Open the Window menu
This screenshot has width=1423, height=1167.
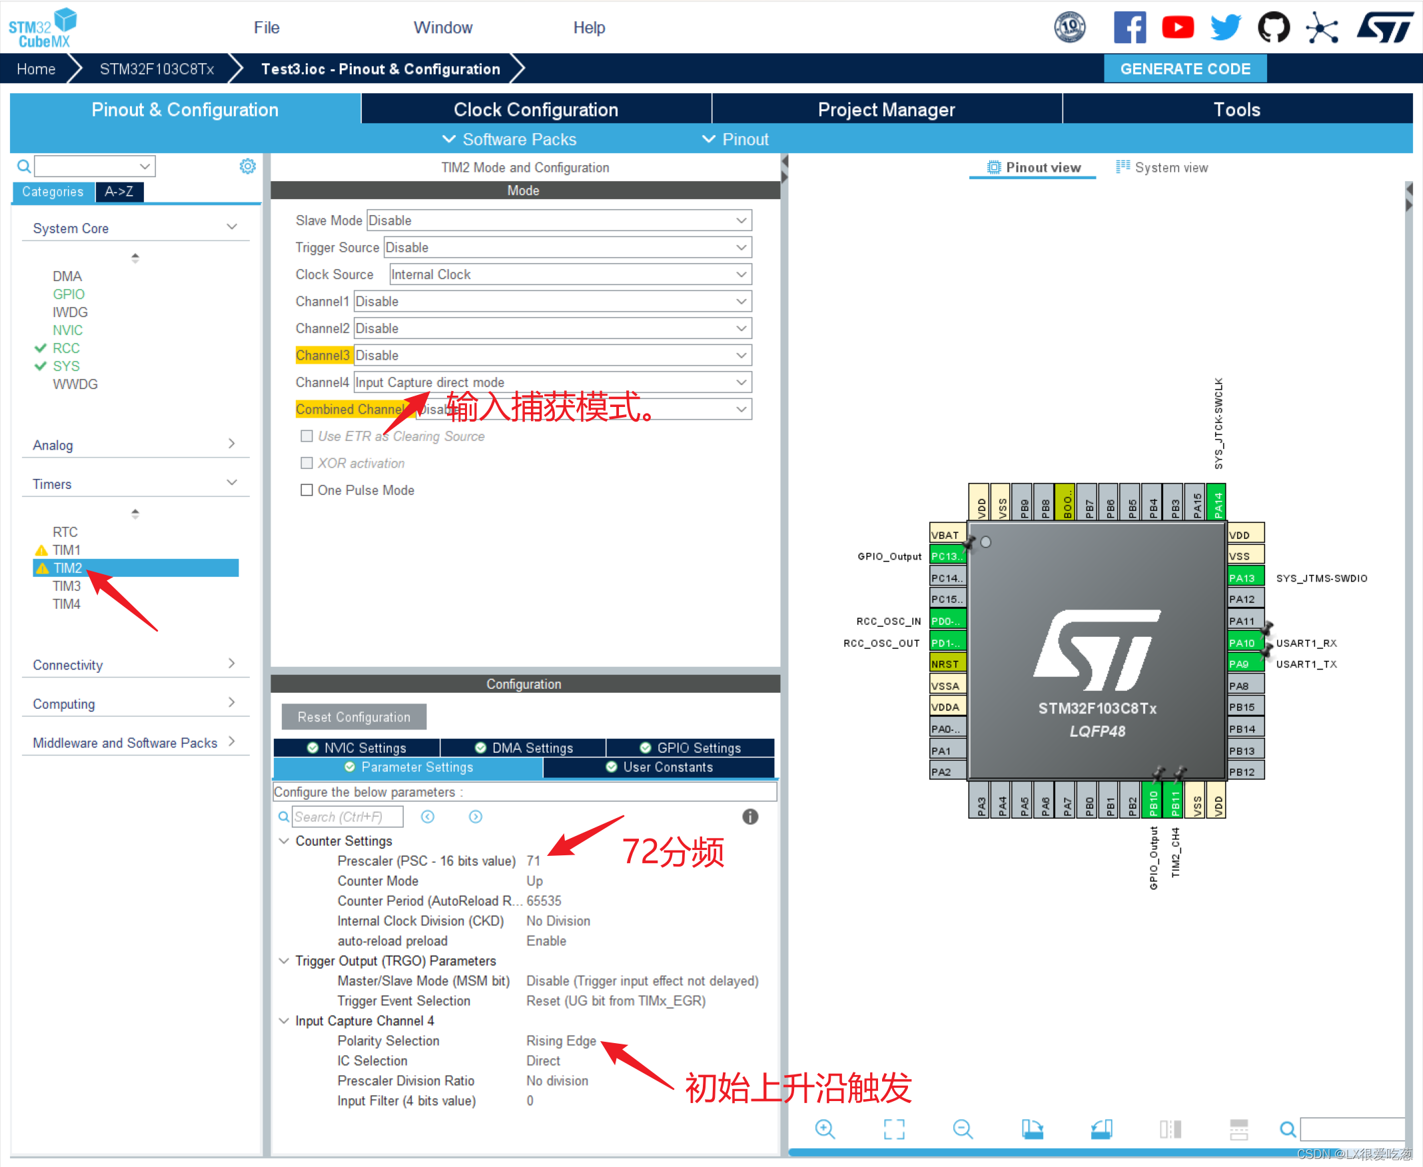(443, 27)
